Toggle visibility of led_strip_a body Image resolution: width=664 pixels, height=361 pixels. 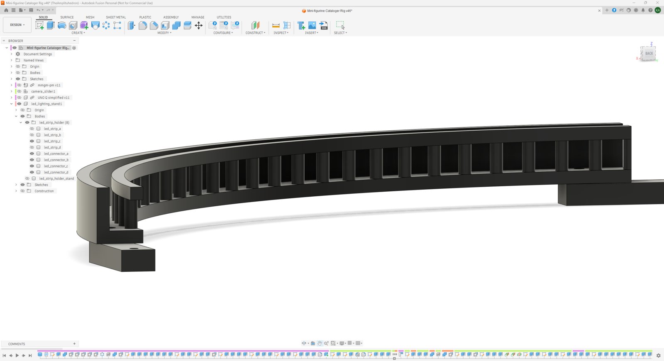tap(32, 129)
